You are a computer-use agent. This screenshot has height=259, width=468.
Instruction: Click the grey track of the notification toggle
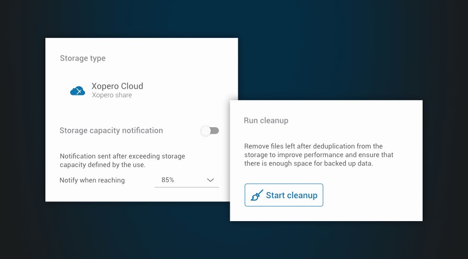click(215, 131)
